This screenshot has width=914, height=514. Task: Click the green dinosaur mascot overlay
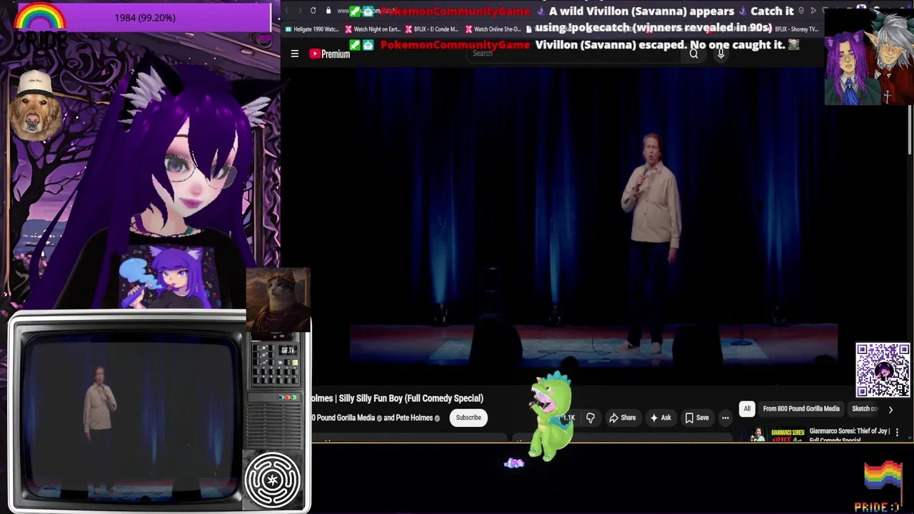click(550, 416)
